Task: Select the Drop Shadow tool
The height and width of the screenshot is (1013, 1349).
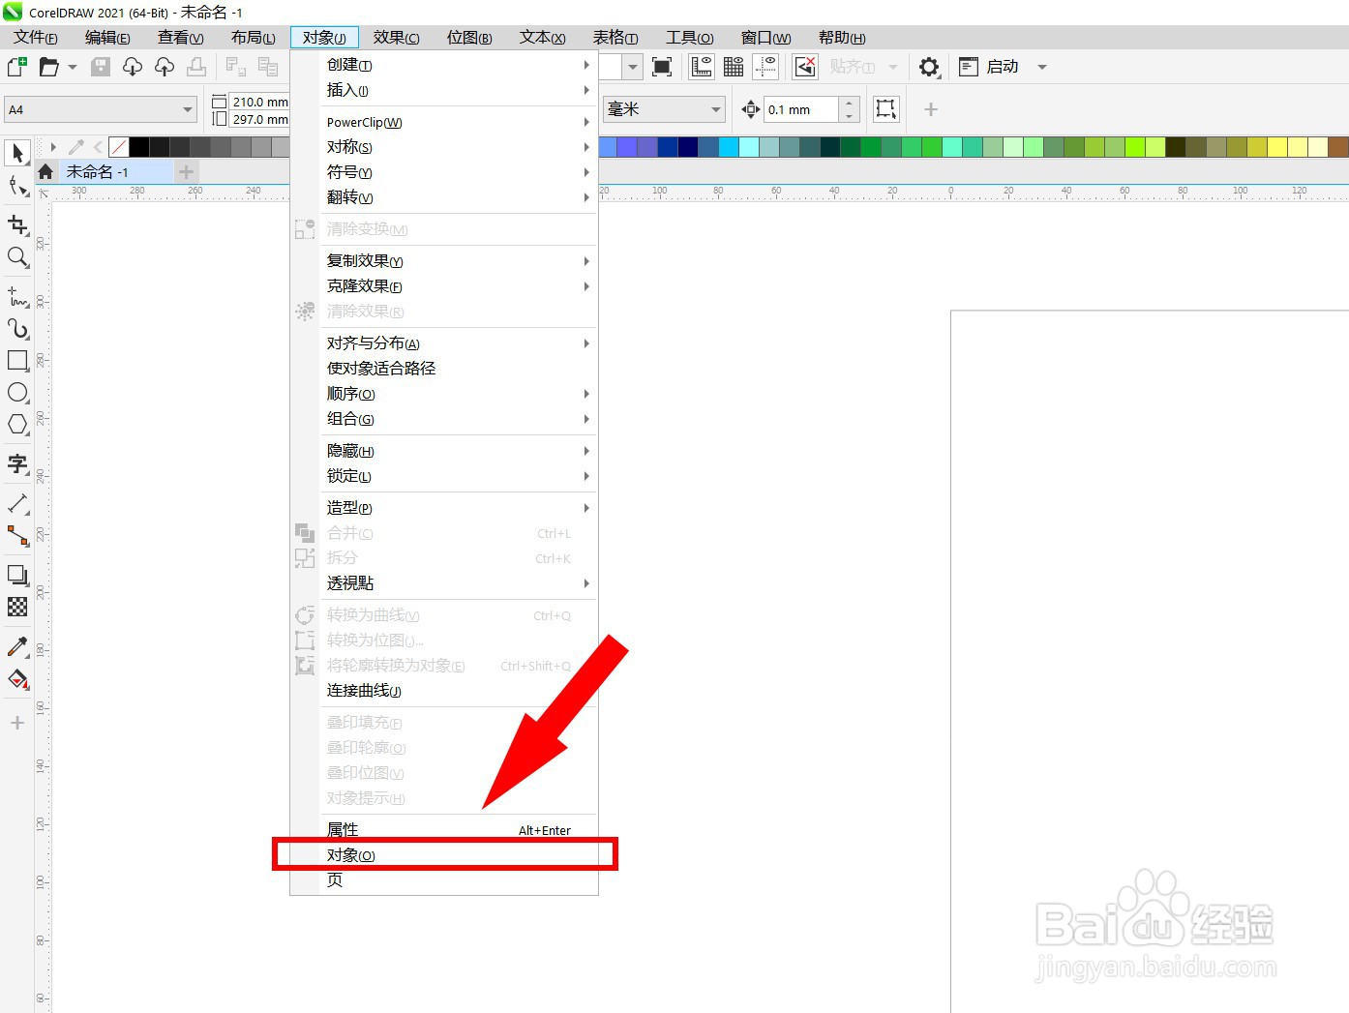Action: click(17, 575)
